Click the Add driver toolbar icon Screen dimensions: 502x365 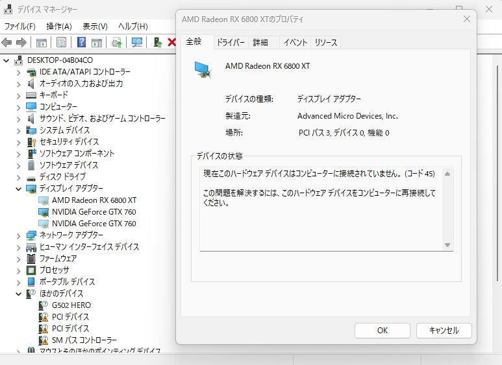coord(158,42)
